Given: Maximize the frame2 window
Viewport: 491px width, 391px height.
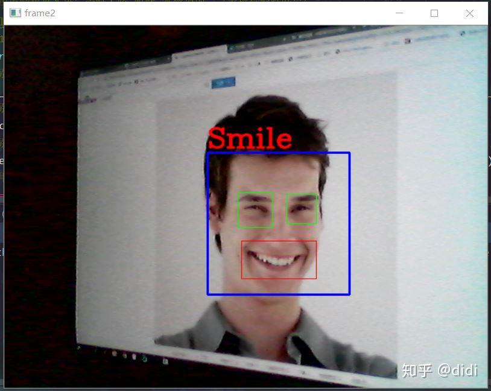Looking at the screenshot, I should [x=434, y=13].
